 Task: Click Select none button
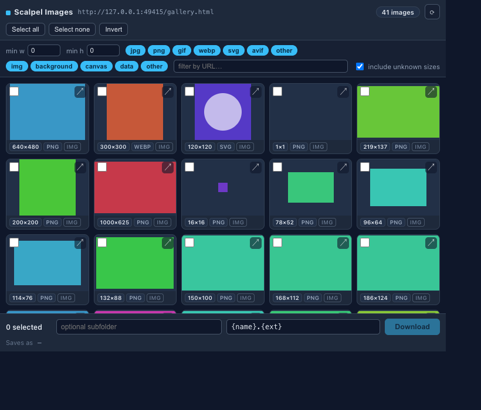coord(72,29)
